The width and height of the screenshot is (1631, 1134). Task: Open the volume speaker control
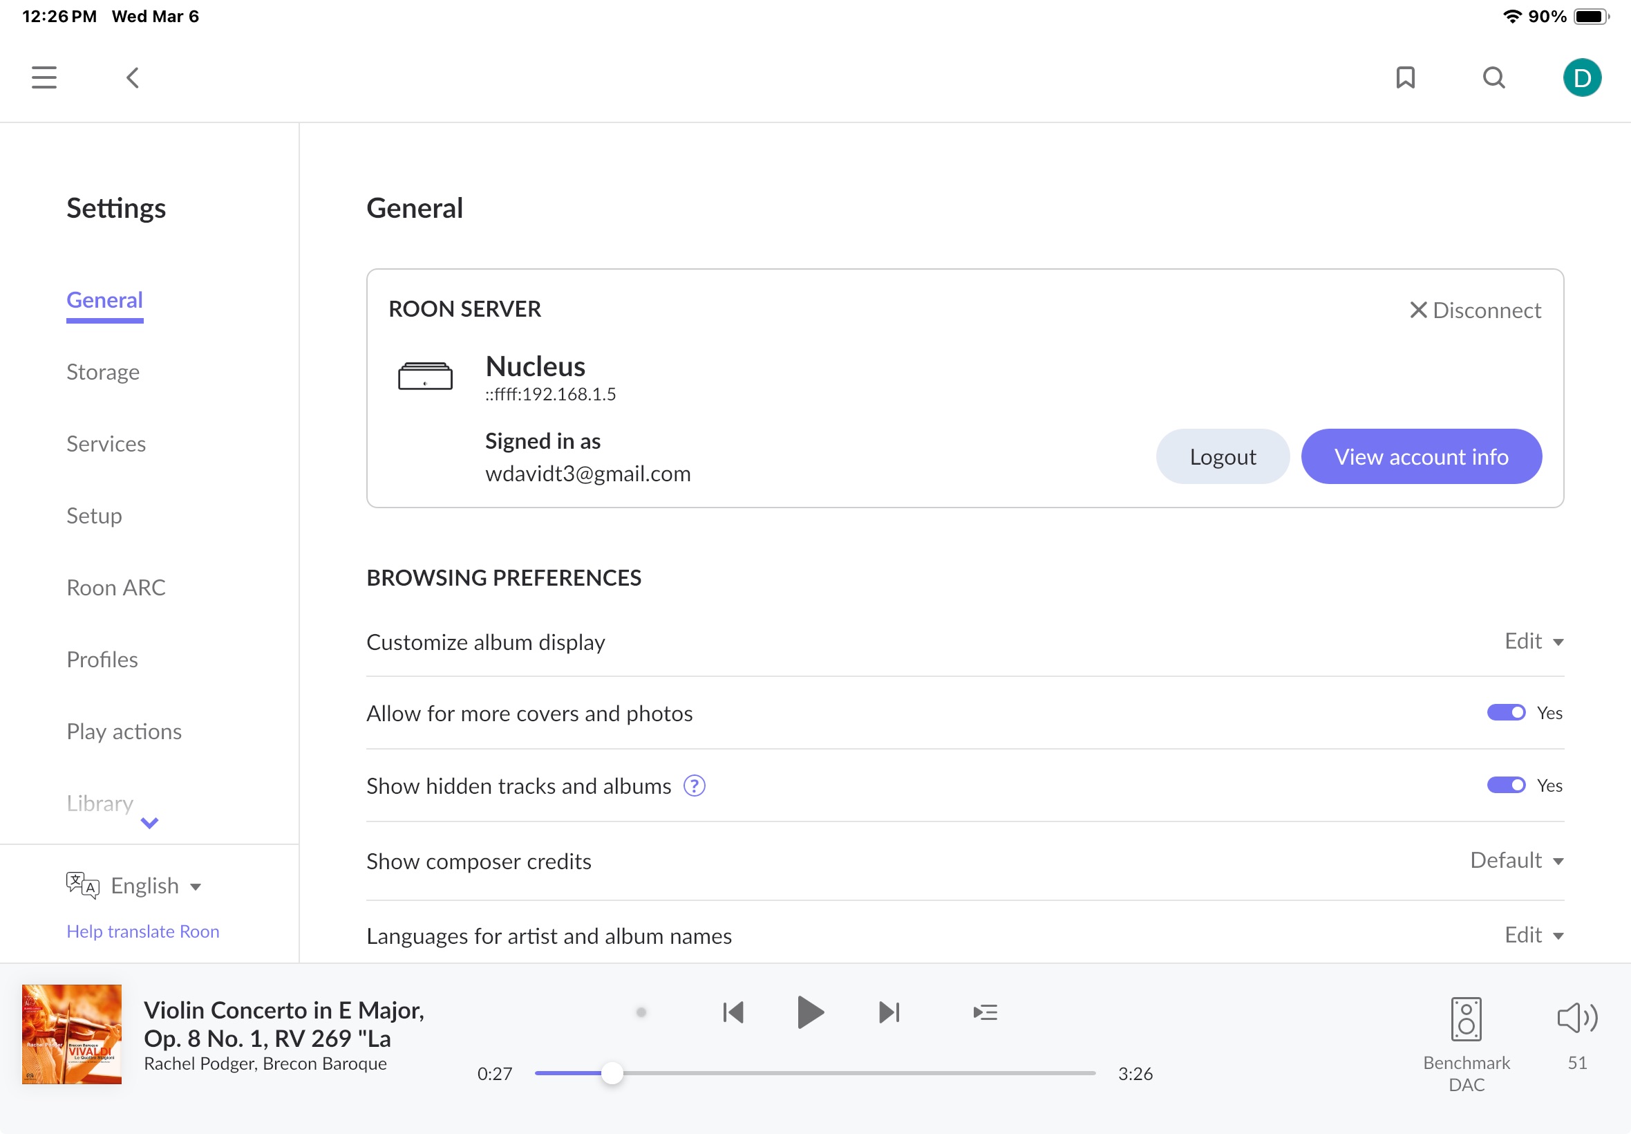tap(1577, 1019)
